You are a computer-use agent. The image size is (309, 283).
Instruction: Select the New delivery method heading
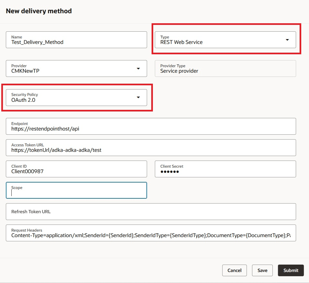[39, 11]
